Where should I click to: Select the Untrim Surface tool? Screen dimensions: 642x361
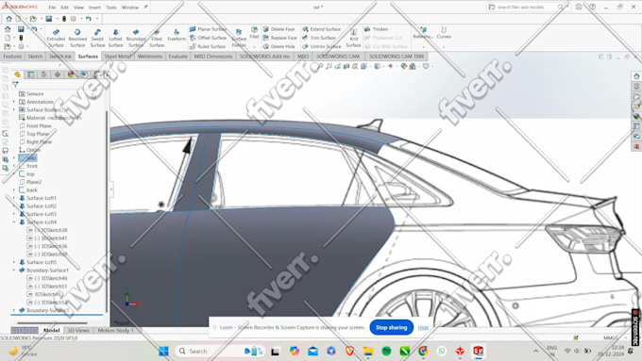pos(321,46)
